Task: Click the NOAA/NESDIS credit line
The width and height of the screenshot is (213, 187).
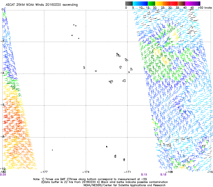Action: [x=124, y=185]
